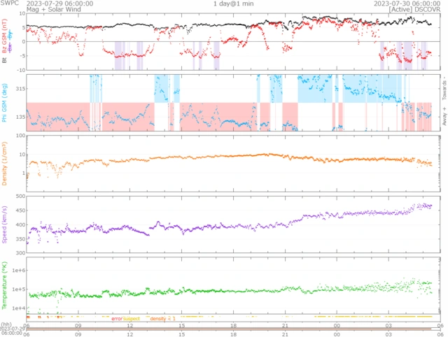Click inside the orange density plot
This screenshot has height=337, width=448.
(233, 164)
